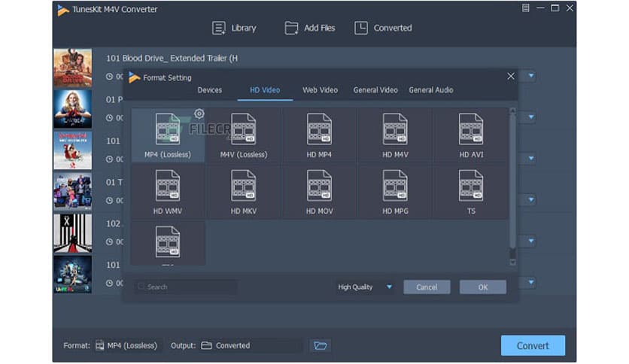Click the format list scrollbar
Screen dimensions: 629x364
pyautogui.click(x=512, y=180)
